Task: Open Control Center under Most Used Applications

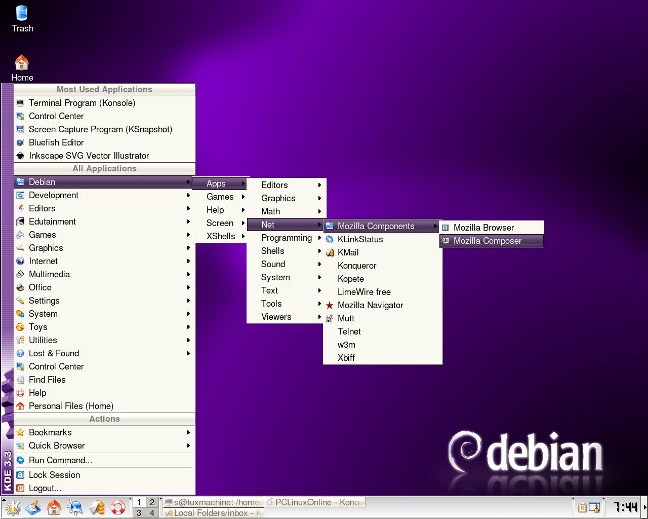Action: tap(104, 116)
